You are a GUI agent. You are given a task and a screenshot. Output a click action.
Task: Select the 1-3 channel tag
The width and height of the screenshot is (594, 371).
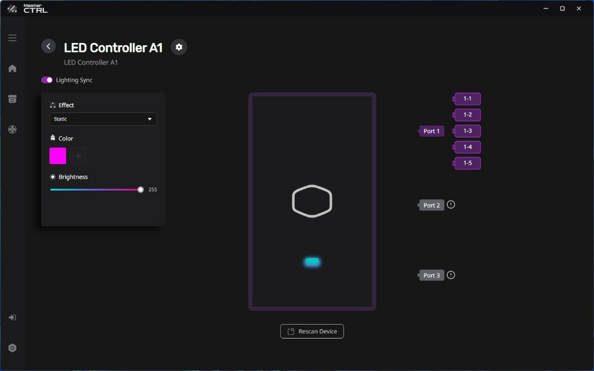[x=468, y=131]
